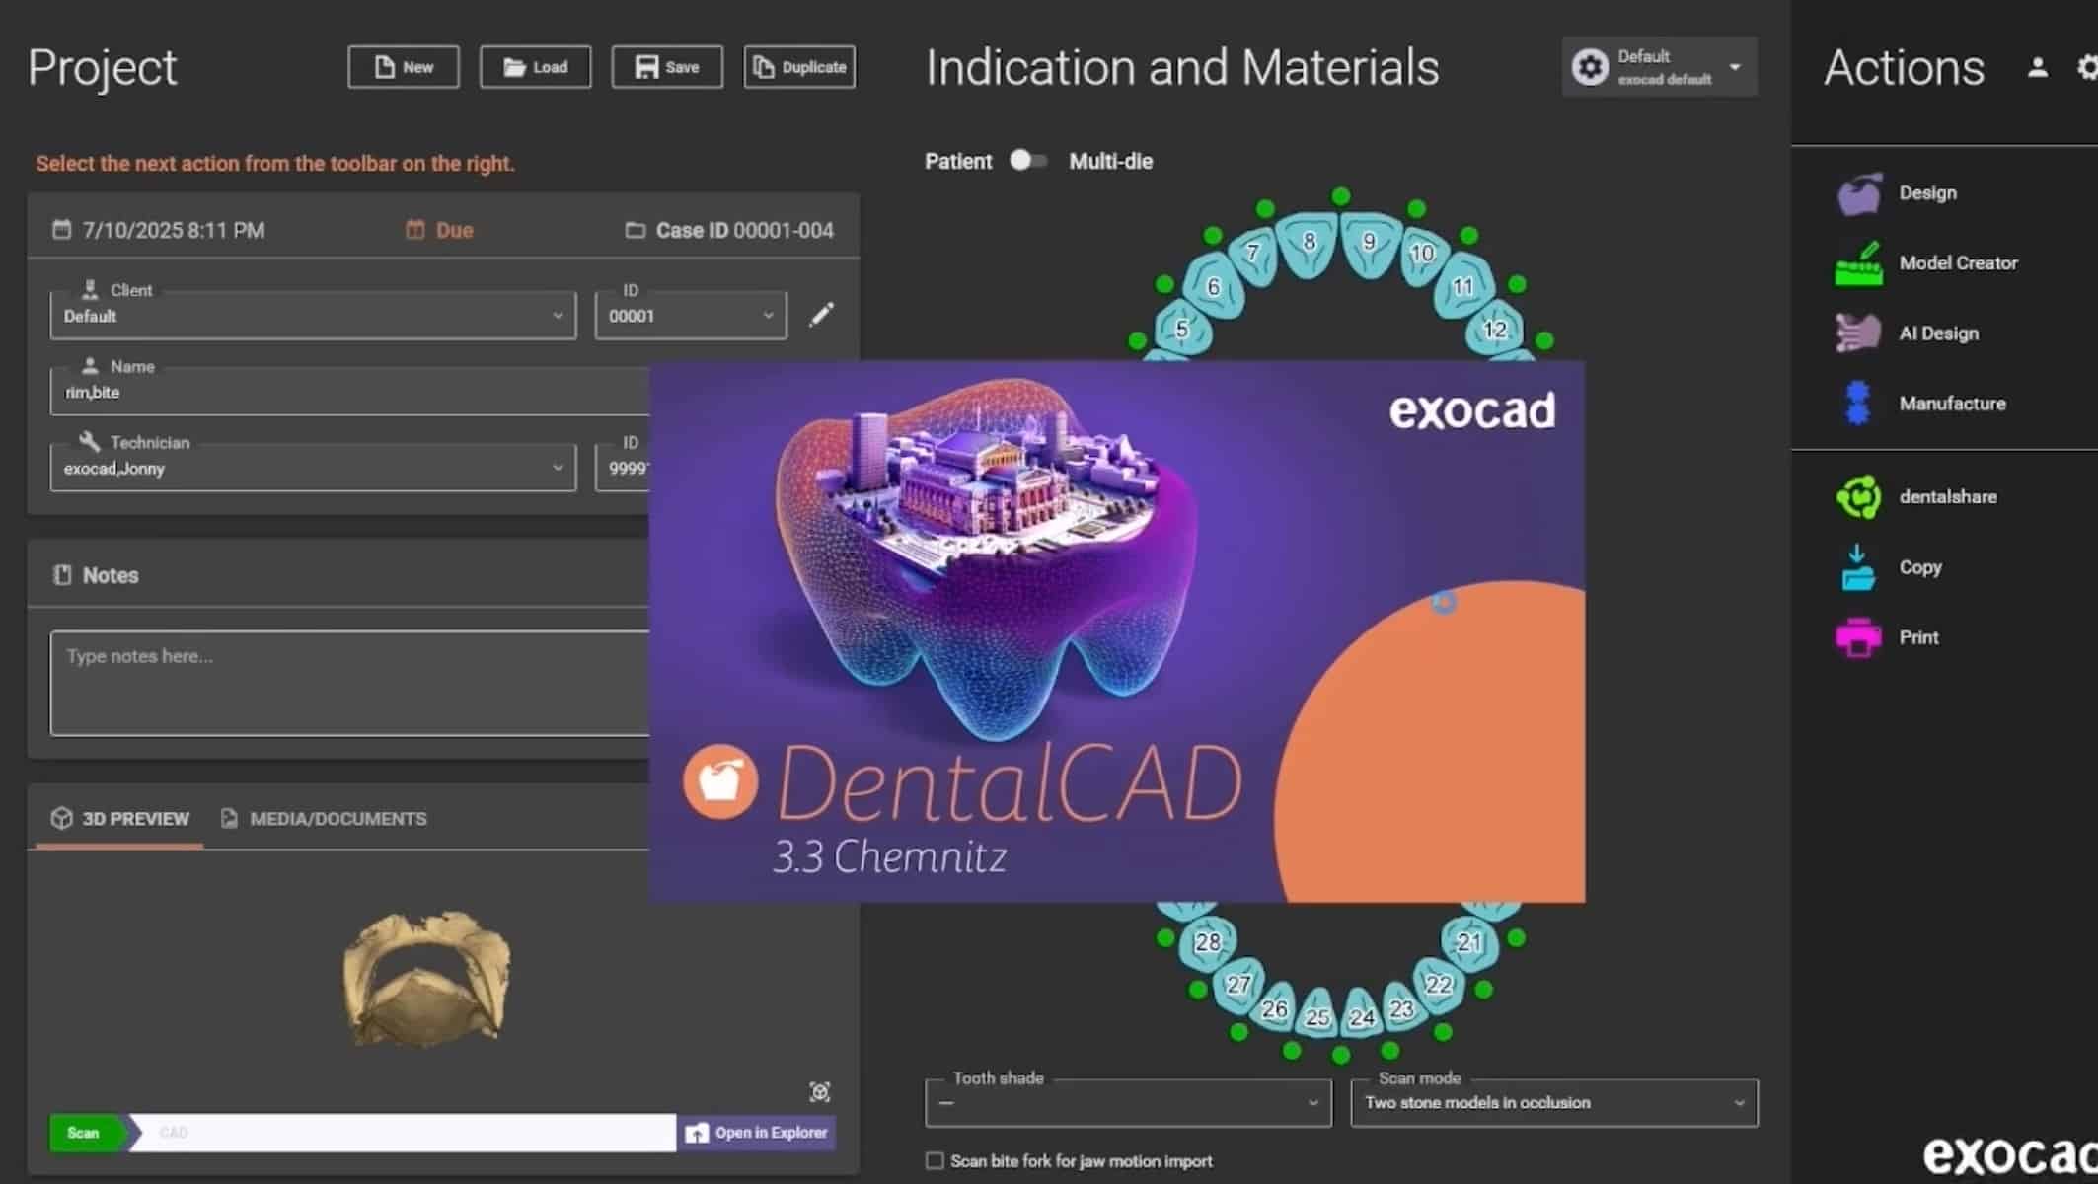Click the Print icon
This screenshot has width=2098, height=1184.
(1859, 636)
